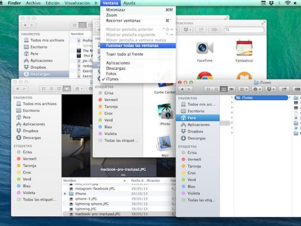Open the gear action dropdown in iTunes window
Screen dimensions: 301x226
tap(258, 89)
